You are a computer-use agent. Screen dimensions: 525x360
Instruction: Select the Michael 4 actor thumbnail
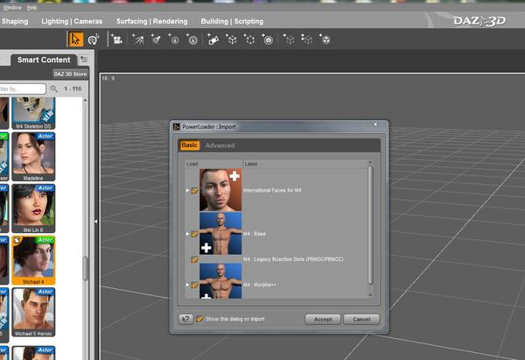point(33,260)
